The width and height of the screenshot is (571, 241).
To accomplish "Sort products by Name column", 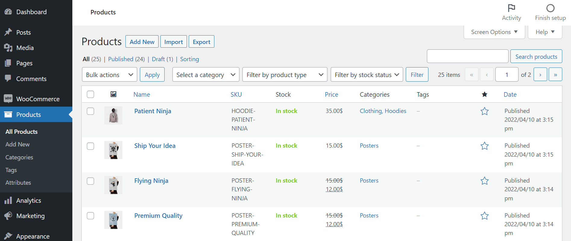I will (x=142, y=94).
